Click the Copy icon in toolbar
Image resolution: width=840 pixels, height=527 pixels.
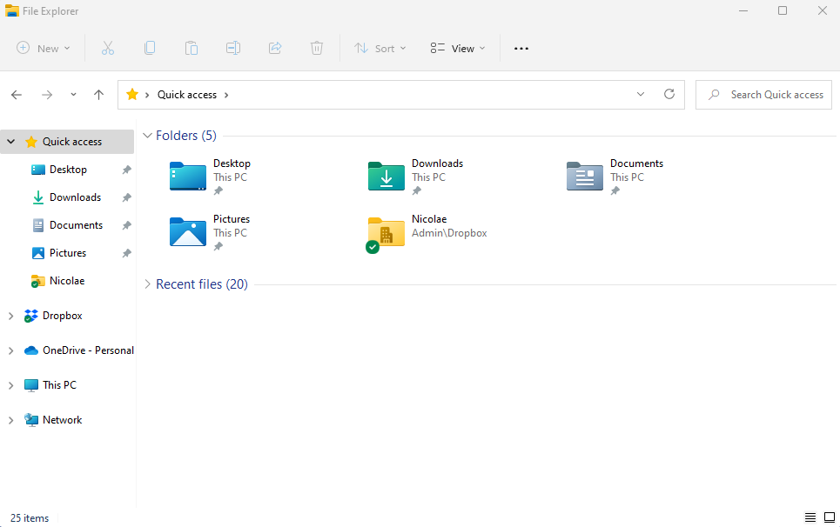coord(150,49)
